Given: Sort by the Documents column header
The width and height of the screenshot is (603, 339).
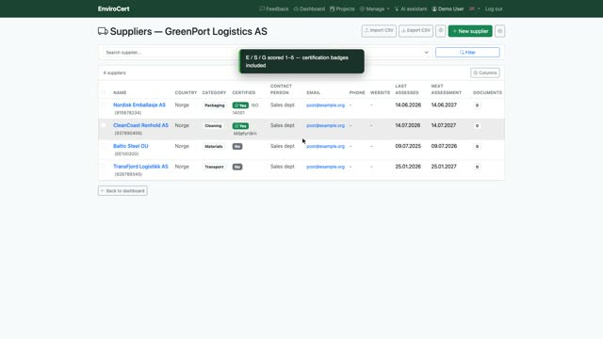Looking at the screenshot, I should [487, 92].
